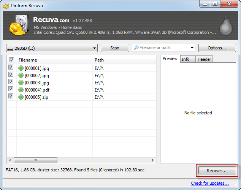Click the E:\?\ path of [000005].zip
This screenshot has height=190, width=241.
click(99, 97)
